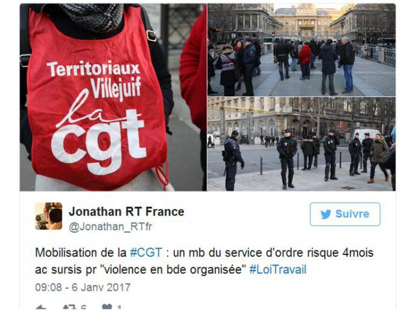Open the police officers on street photo
The height and width of the screenshot is (311, 416).
click(x=301, y=144)
